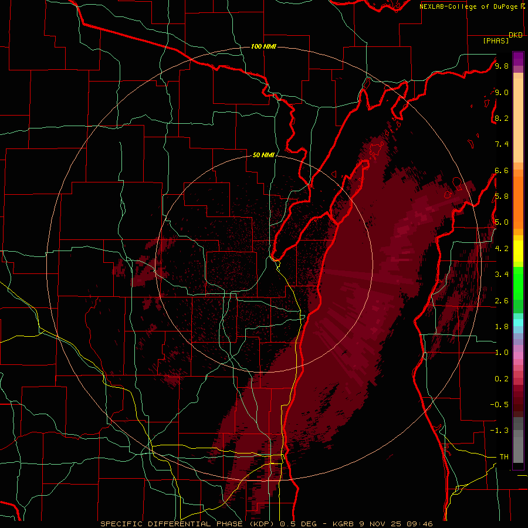Click the -0.5 value on the color scale
Image resolution: width=528 pixels, height=528 pixels.
(x=499, y=404)
